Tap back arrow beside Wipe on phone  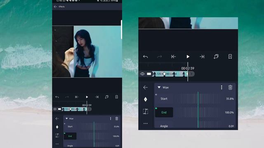click(x=57, y=119)
